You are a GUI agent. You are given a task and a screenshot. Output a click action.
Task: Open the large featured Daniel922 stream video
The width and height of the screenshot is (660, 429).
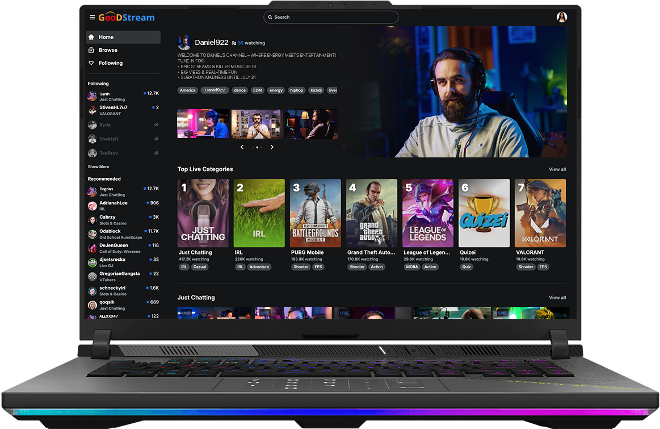point(455,92)
